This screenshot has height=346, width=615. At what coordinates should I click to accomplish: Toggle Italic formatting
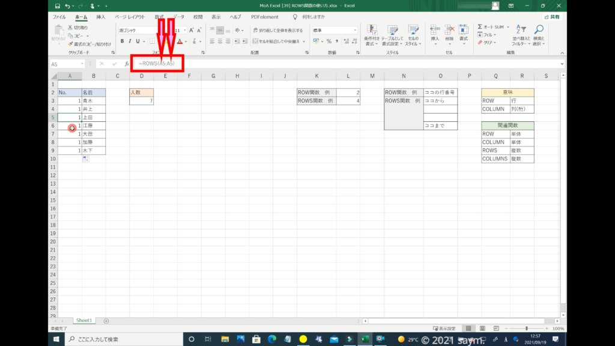click(130, 41)
